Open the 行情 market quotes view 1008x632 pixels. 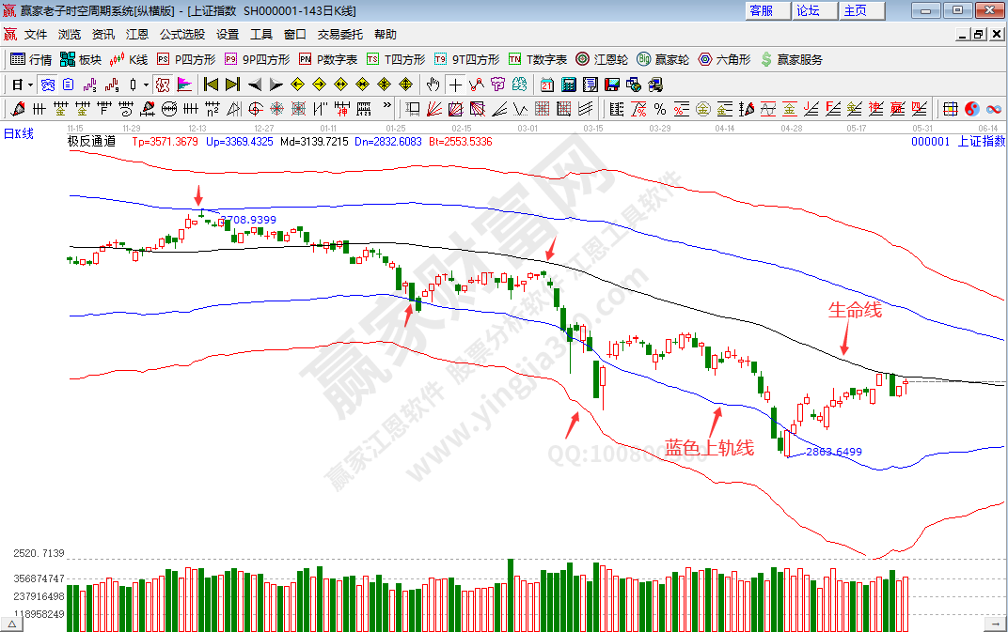point(31,59)
